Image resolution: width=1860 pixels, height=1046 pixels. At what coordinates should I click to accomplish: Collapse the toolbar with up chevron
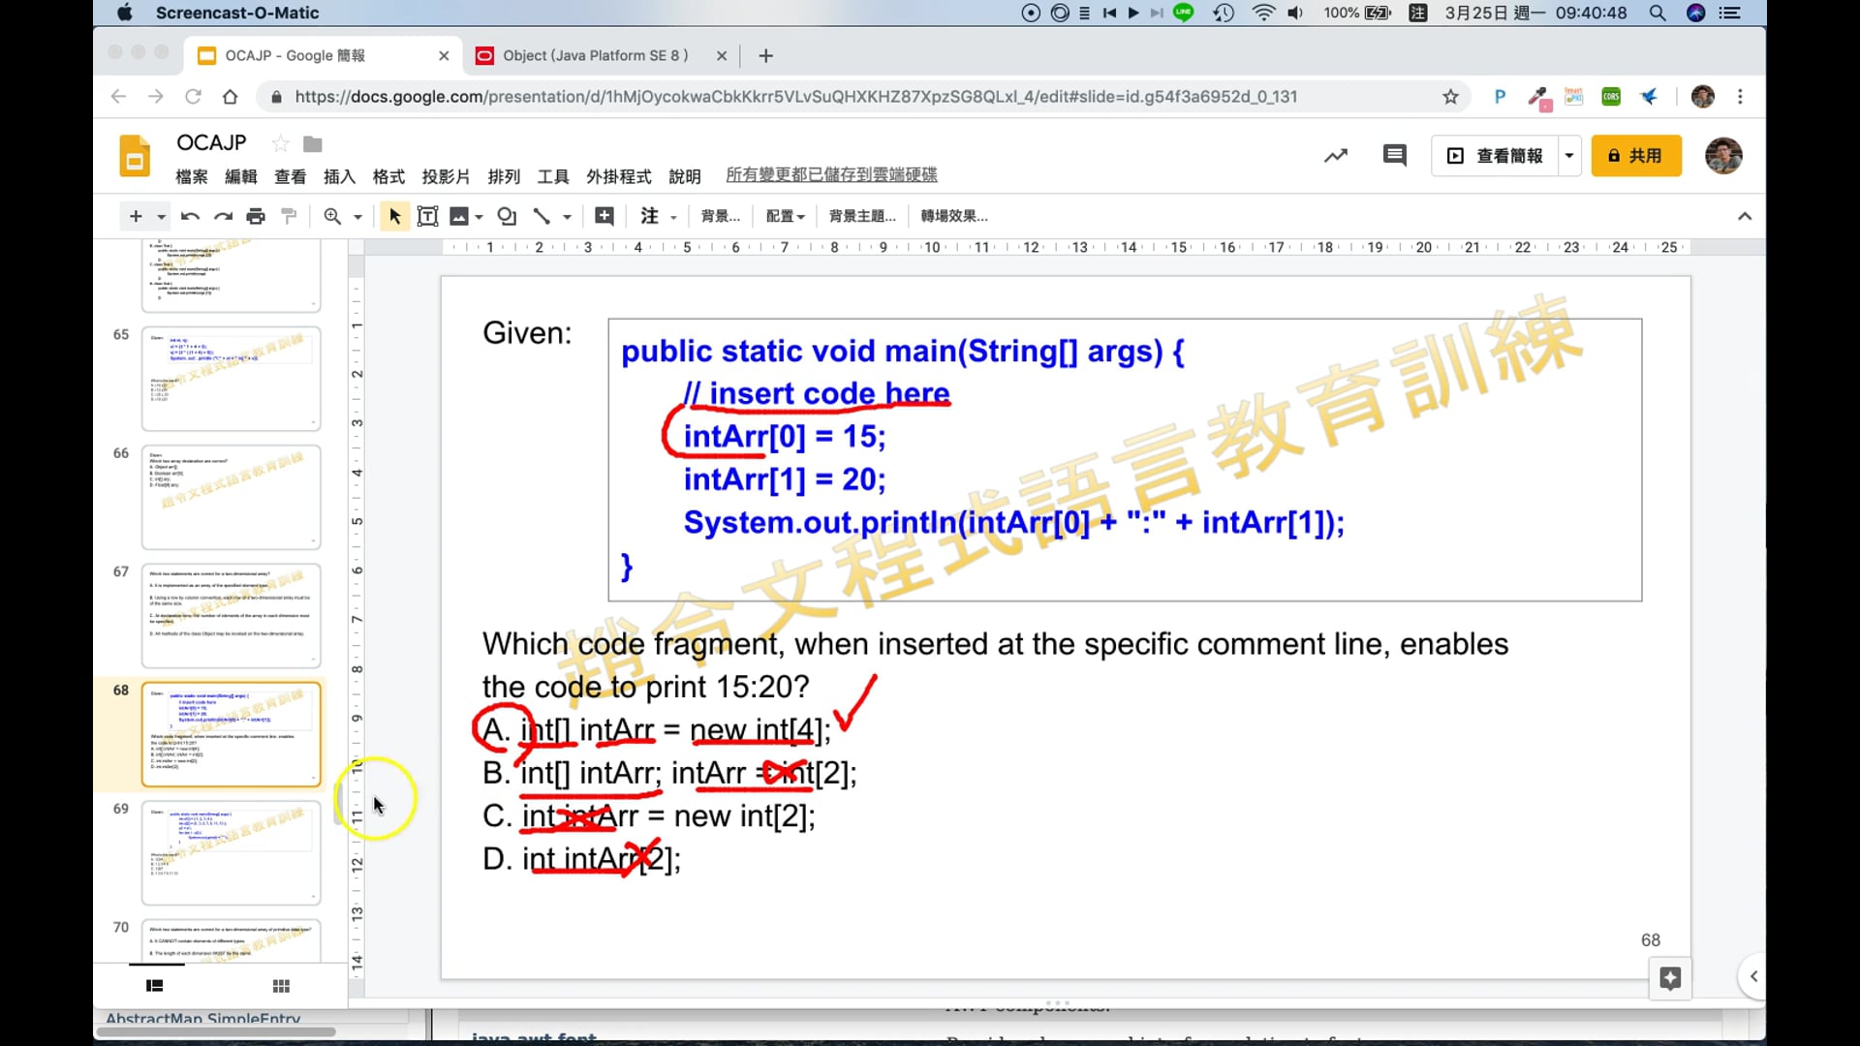coord(1745,216)
